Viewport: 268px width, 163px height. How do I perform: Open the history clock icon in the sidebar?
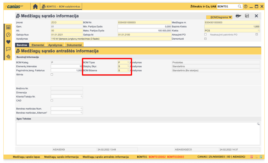coord(8,35)
